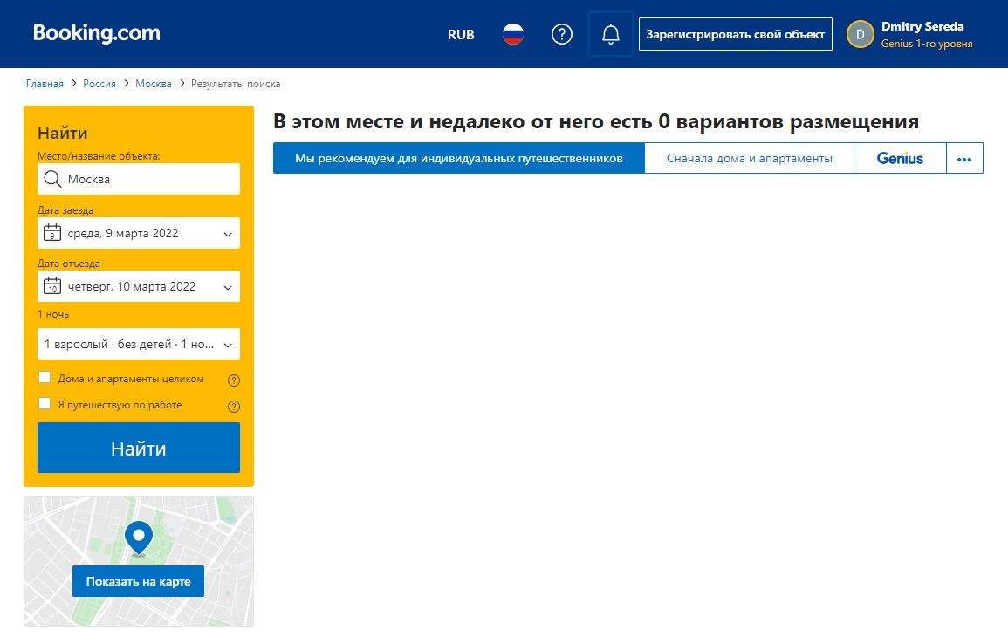Open the three-dots more sorting options
Image resolution: width=1008 pixels, height=644 pixels.
[964, 158]
